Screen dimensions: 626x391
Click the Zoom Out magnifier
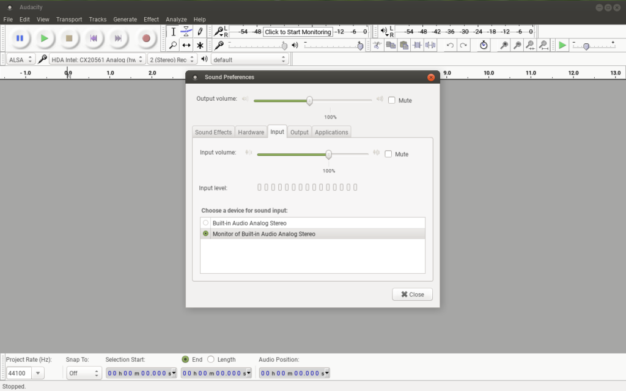click(517, 45)
